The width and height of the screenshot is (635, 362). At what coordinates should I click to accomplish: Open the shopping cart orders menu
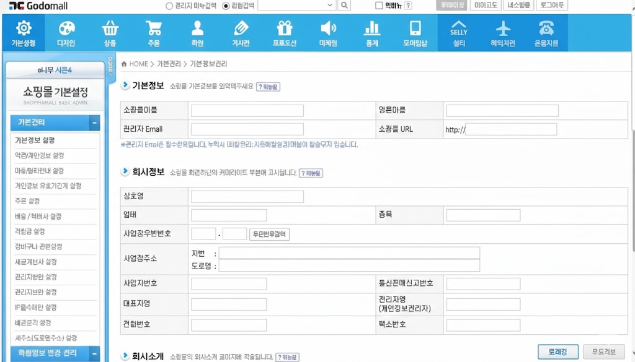coord(154,33)
